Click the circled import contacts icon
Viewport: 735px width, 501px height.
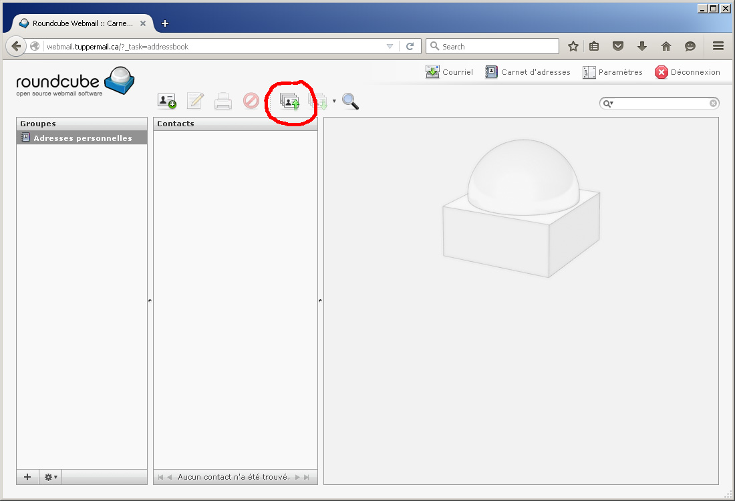pyautogui.click(x=289, y=102)
